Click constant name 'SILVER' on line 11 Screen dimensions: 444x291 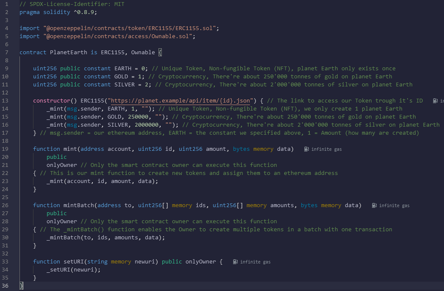click(125, 85)
